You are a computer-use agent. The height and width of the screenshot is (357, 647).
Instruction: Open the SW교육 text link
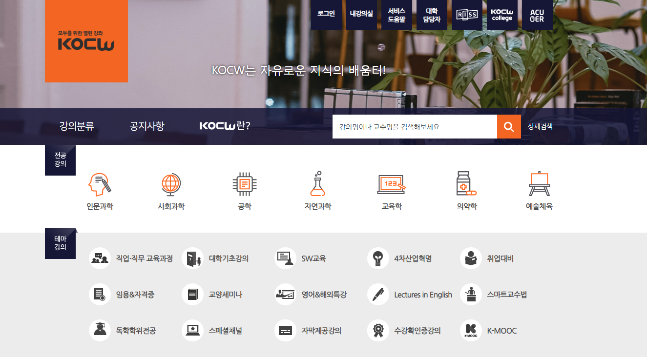coord(313,258)
